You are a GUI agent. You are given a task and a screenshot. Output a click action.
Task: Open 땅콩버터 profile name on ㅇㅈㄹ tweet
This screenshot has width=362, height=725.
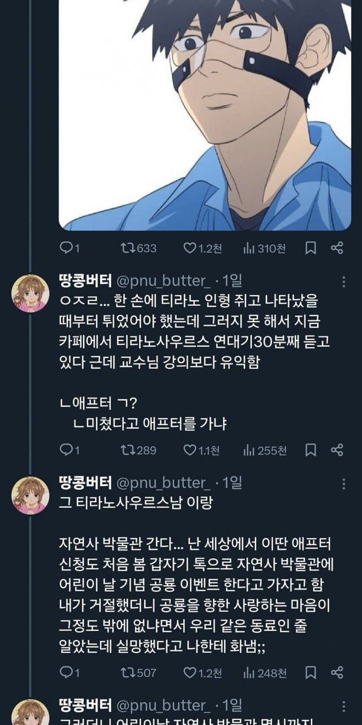[x=85, y=281]
